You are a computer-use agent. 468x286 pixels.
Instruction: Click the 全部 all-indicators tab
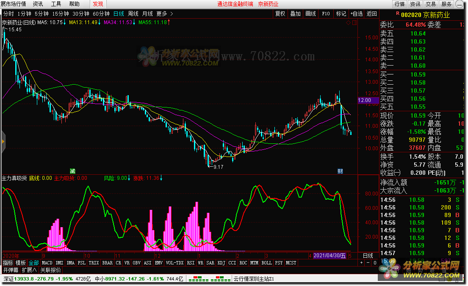pyautogui.click(x=34, y=263)
